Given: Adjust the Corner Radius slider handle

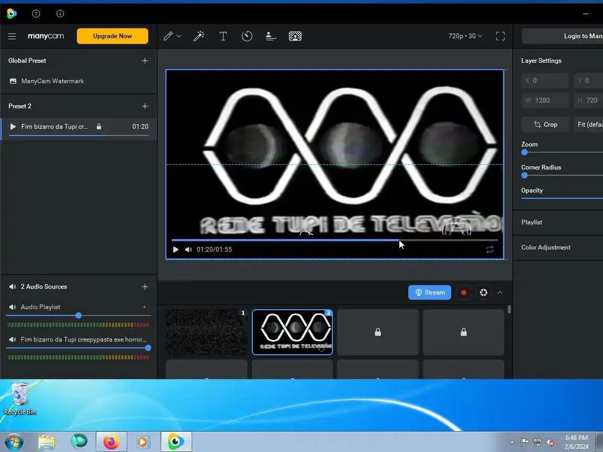Looking at the screenshot, I should (524, 175).
